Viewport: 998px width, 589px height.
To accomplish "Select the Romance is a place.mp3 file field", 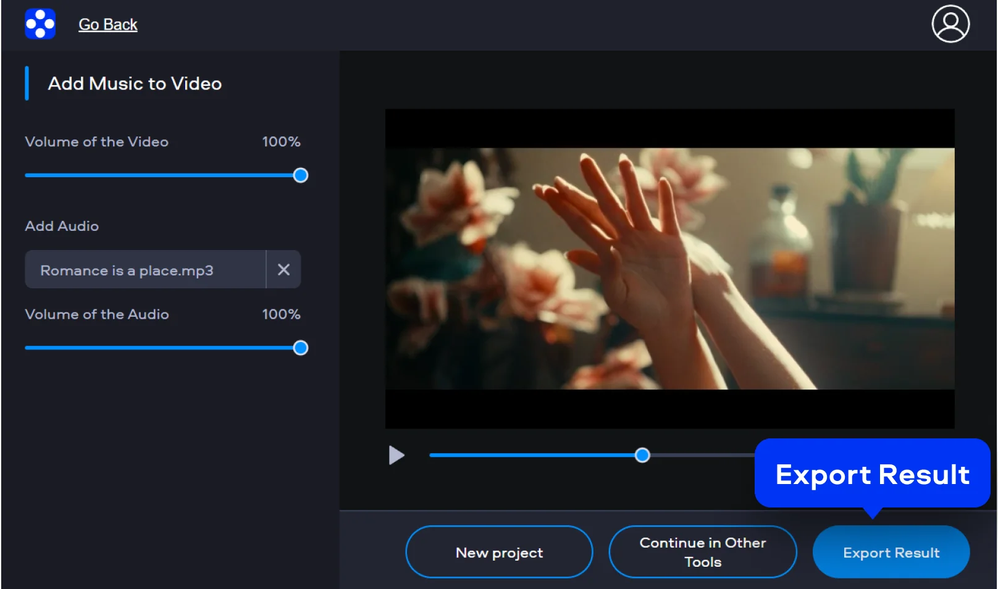I will click(x=145, y=270).
